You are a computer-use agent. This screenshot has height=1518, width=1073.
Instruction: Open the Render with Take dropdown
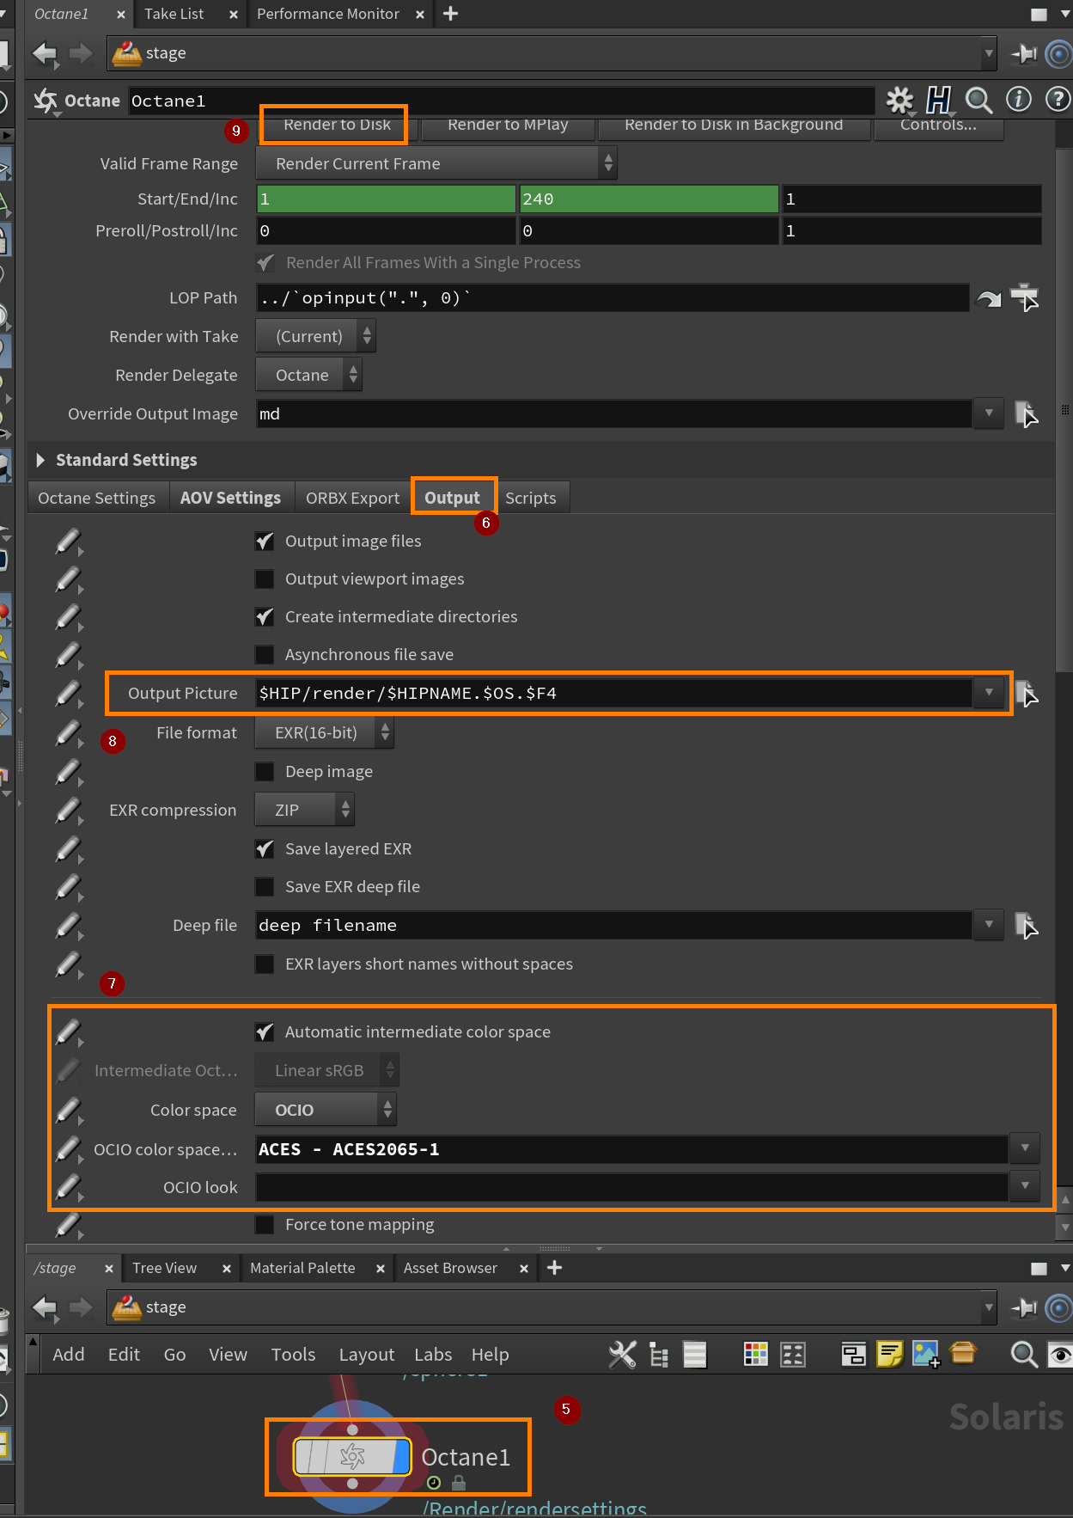tap(316, 337)
